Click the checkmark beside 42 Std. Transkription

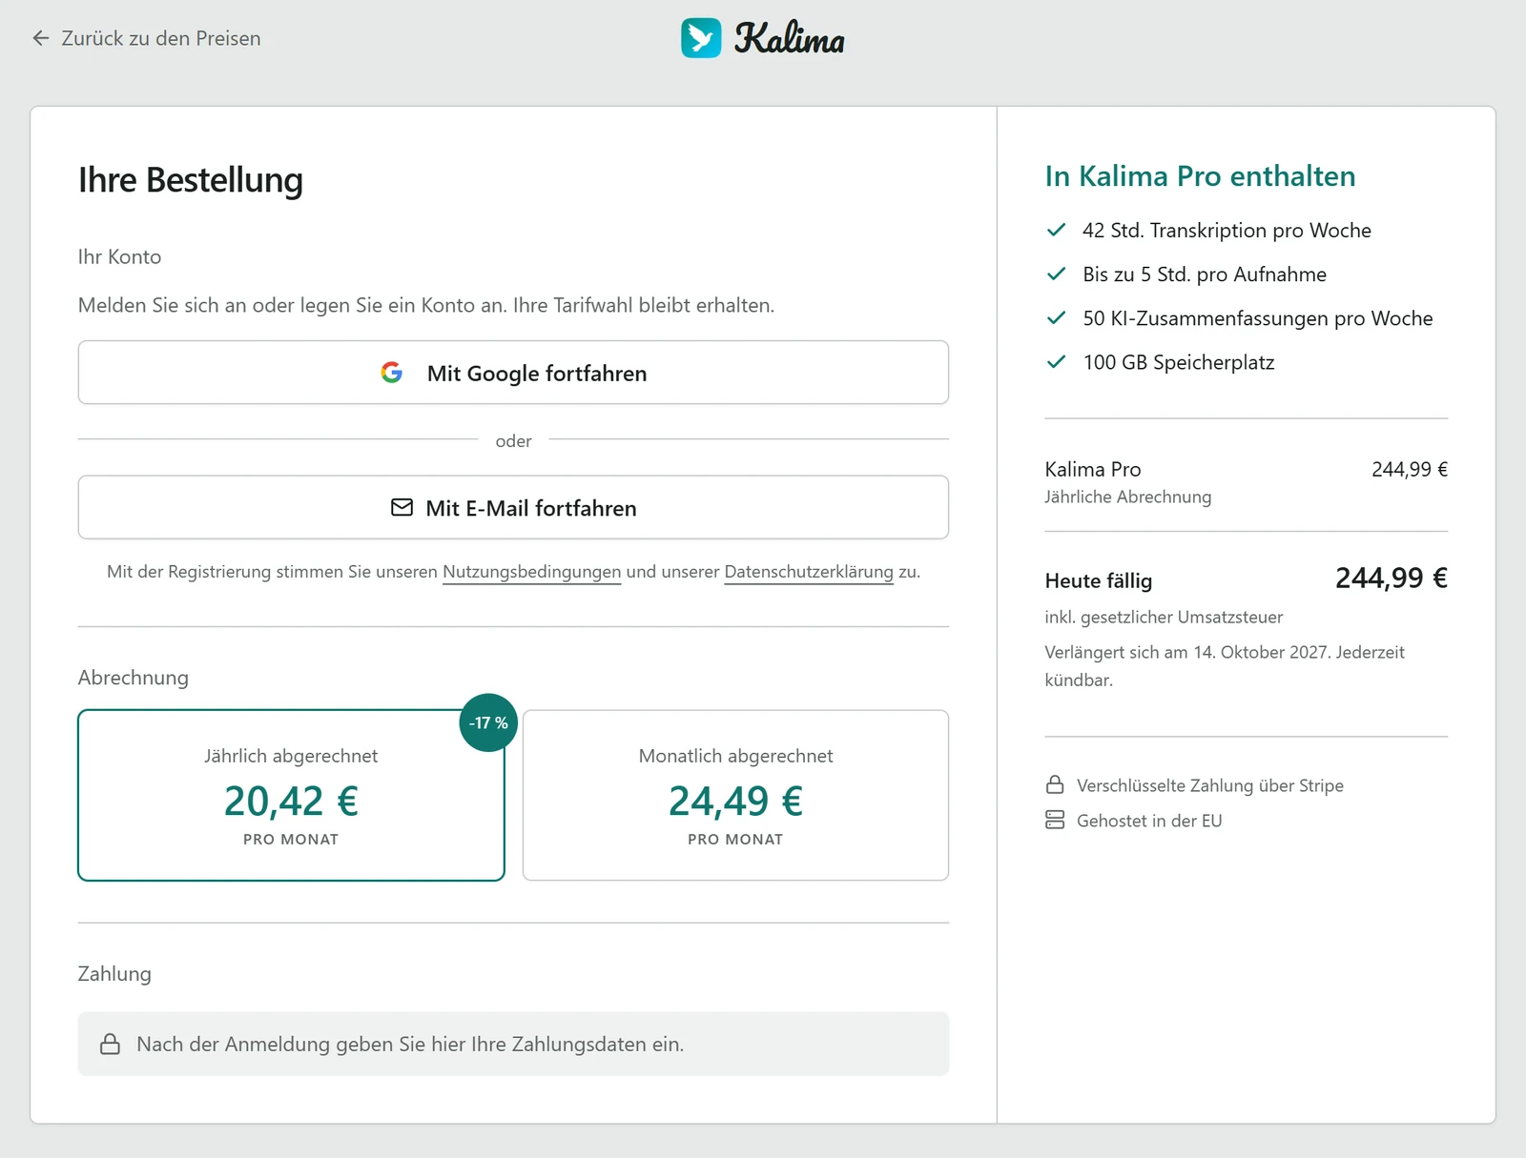point(1056,230)
